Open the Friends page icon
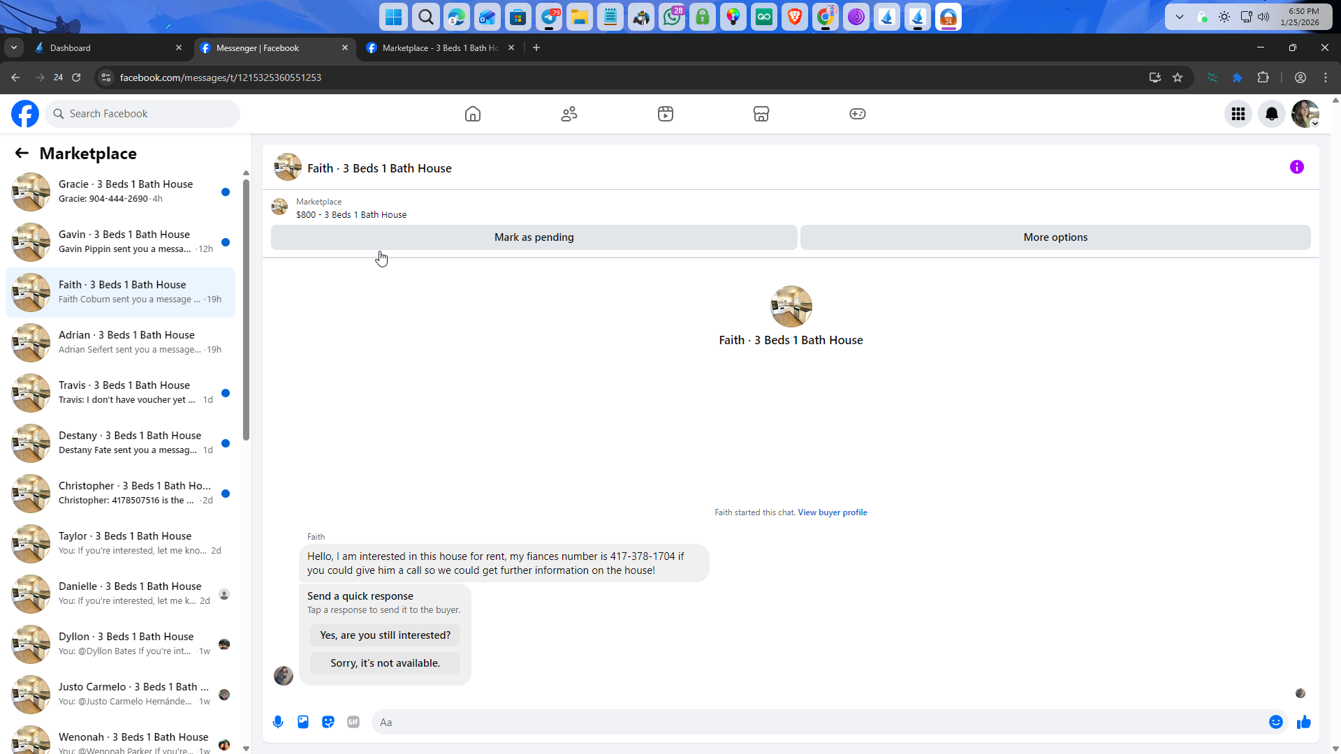This screenshot has width=1341, height=754. pos(569,114)
